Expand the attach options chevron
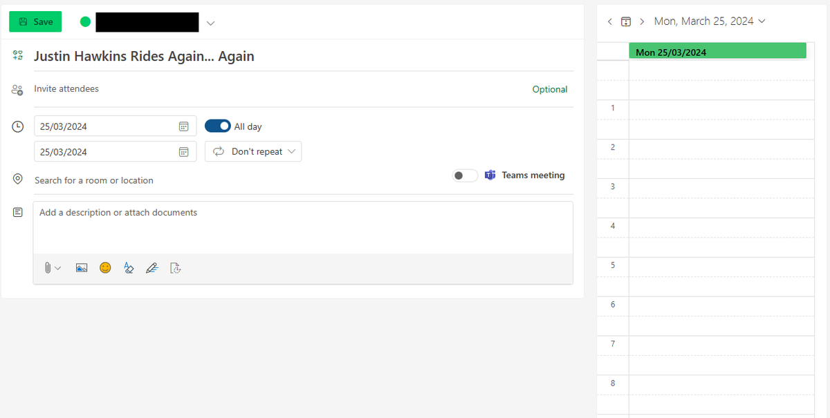Viewport: 830px width, 418px height. 58,268
